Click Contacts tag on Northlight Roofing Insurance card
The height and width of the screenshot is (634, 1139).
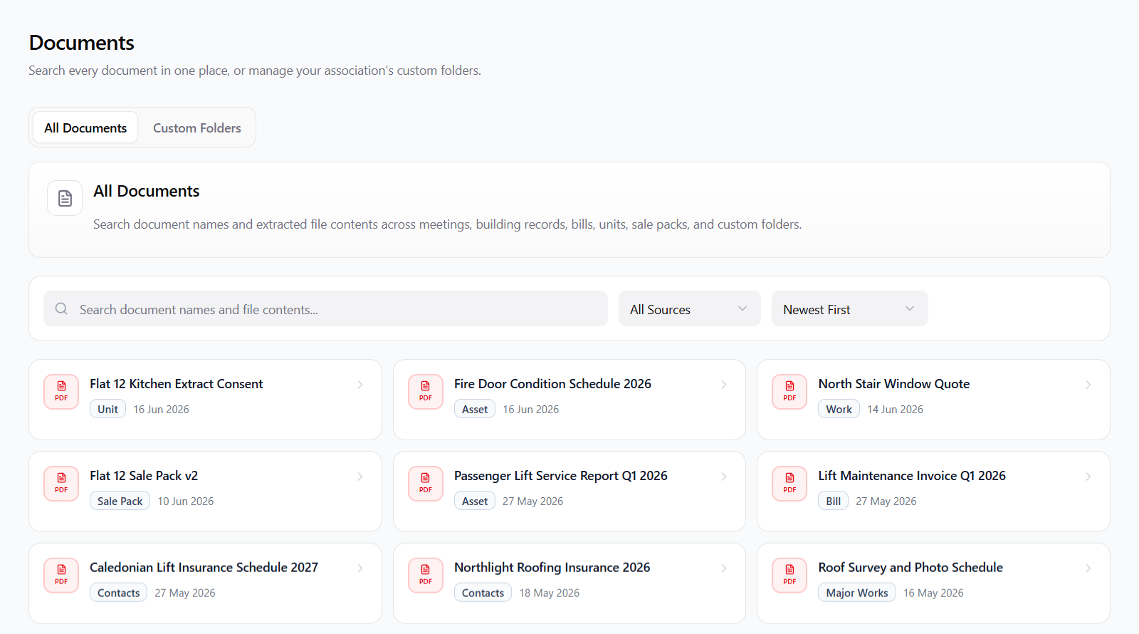click(x=483, y=593)
